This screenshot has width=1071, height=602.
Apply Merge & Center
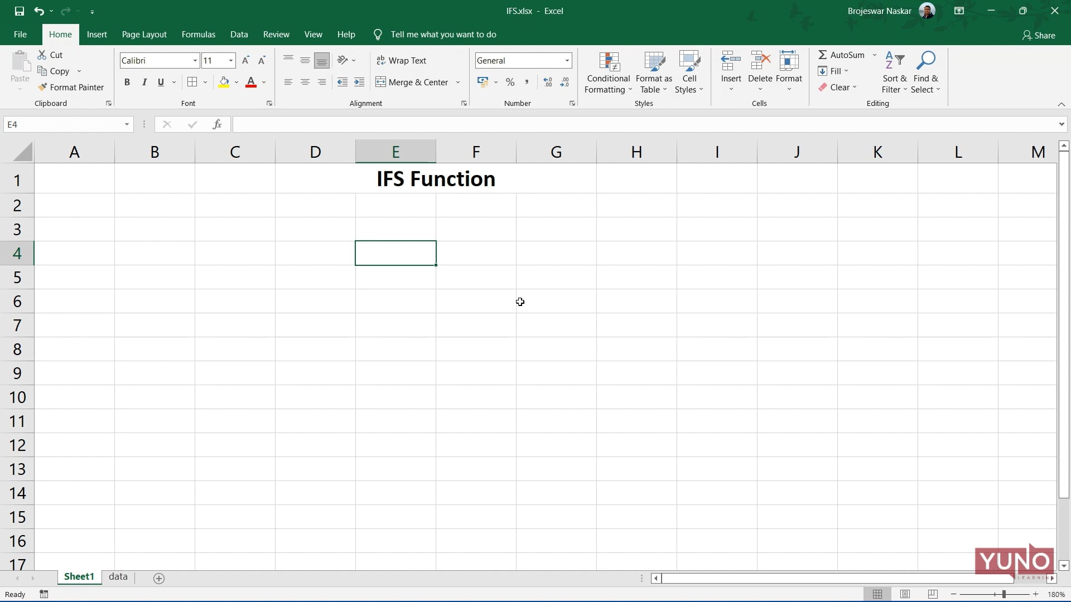(414, 82)
